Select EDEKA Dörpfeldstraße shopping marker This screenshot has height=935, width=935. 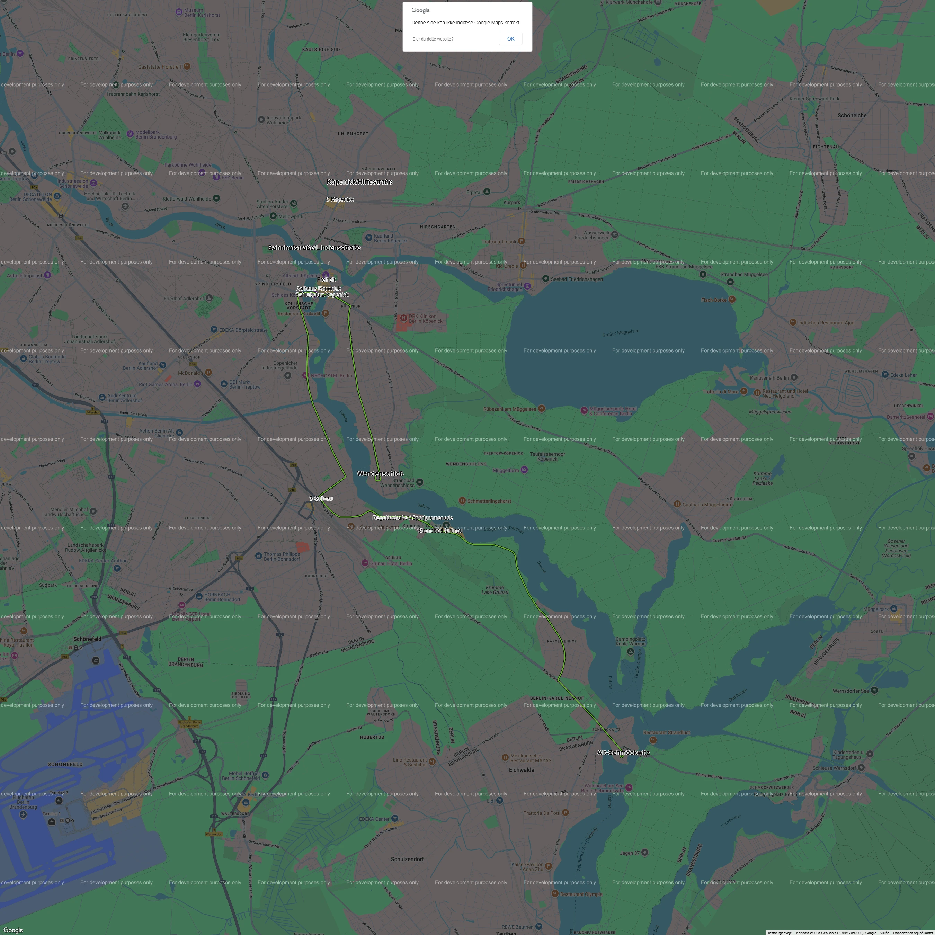[214, 330]
